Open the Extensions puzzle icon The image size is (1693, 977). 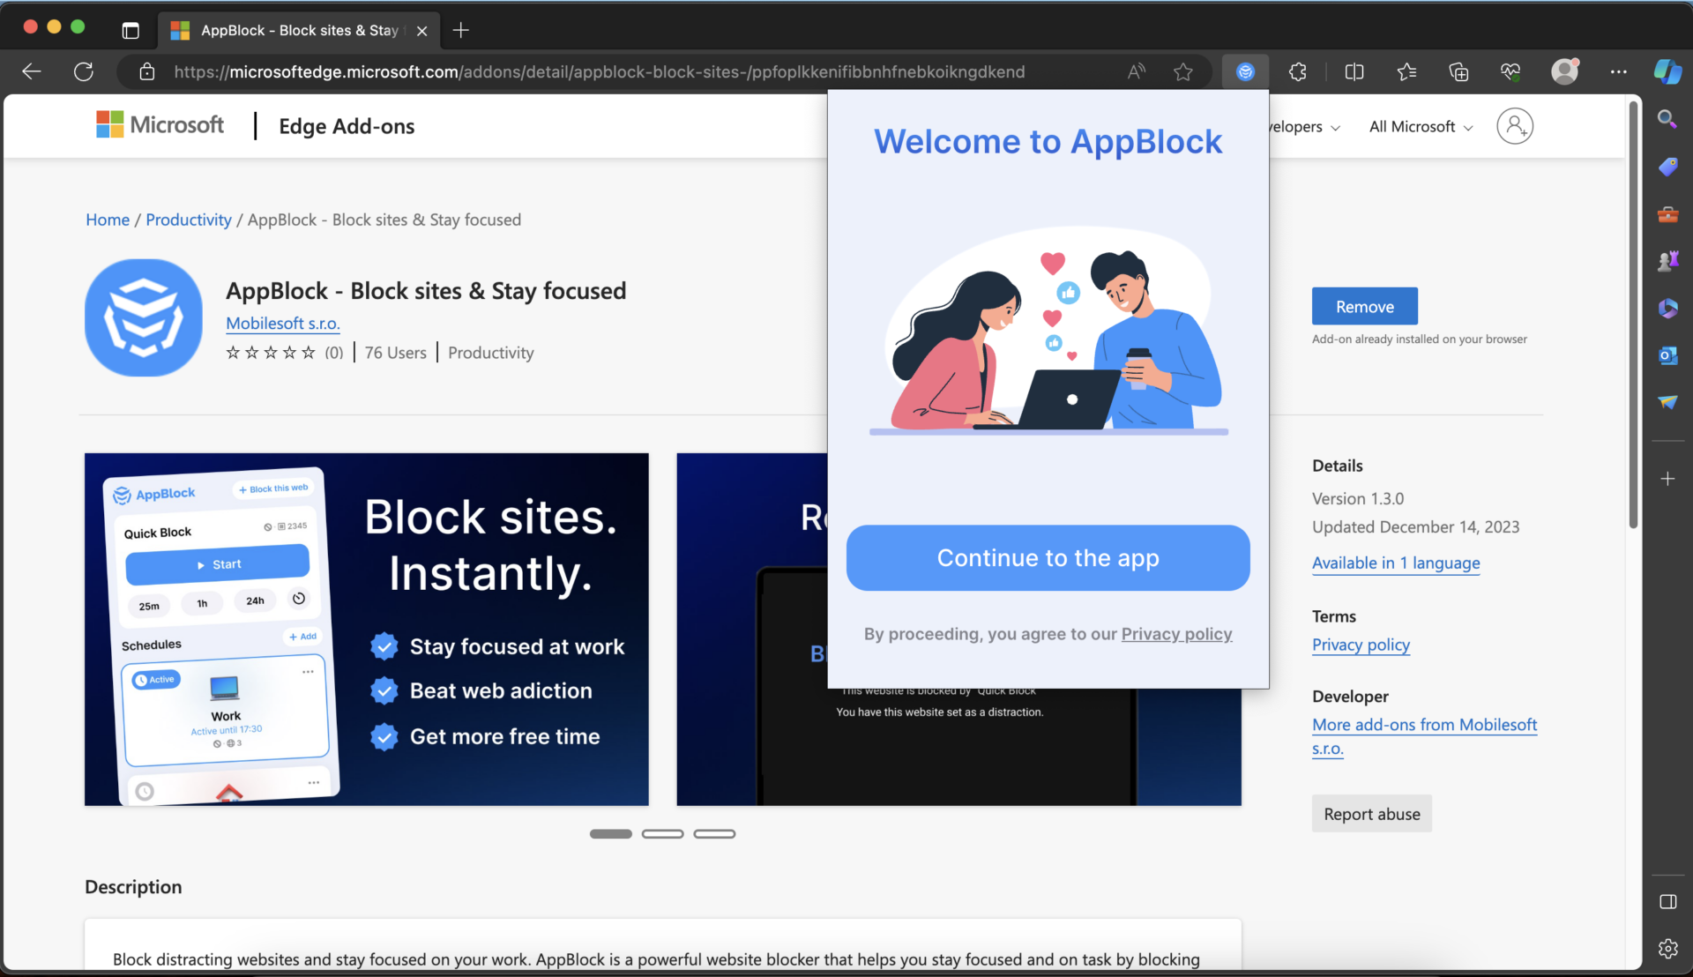(1297, 71)
